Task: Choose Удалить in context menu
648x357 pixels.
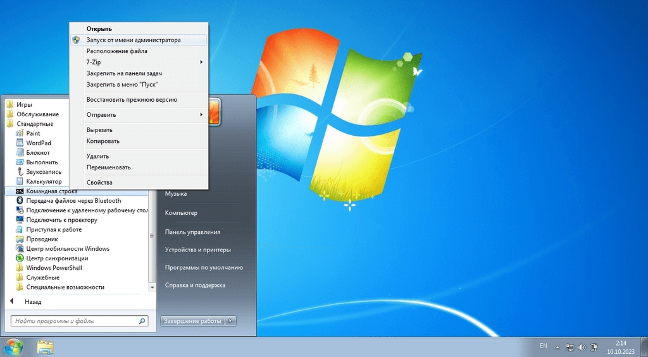Action: [x=139, y=156]
